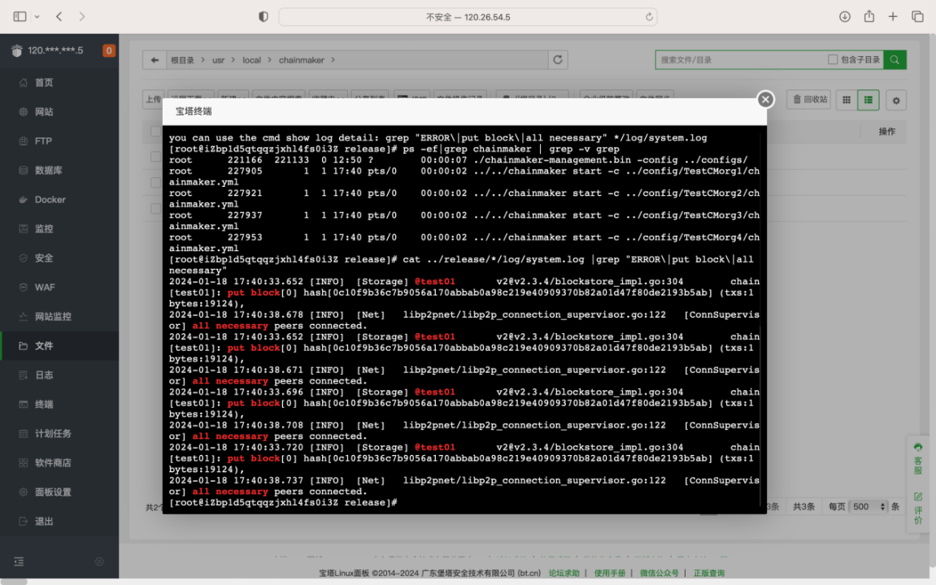Screen dimensions: 936x585
Task: Open the 回收站 recycle bin
Action: coord(809,100)
